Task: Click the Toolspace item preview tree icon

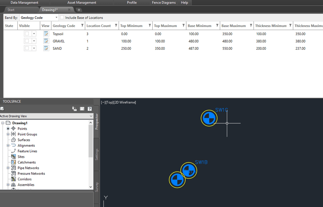Action: (x=75, y=109)
